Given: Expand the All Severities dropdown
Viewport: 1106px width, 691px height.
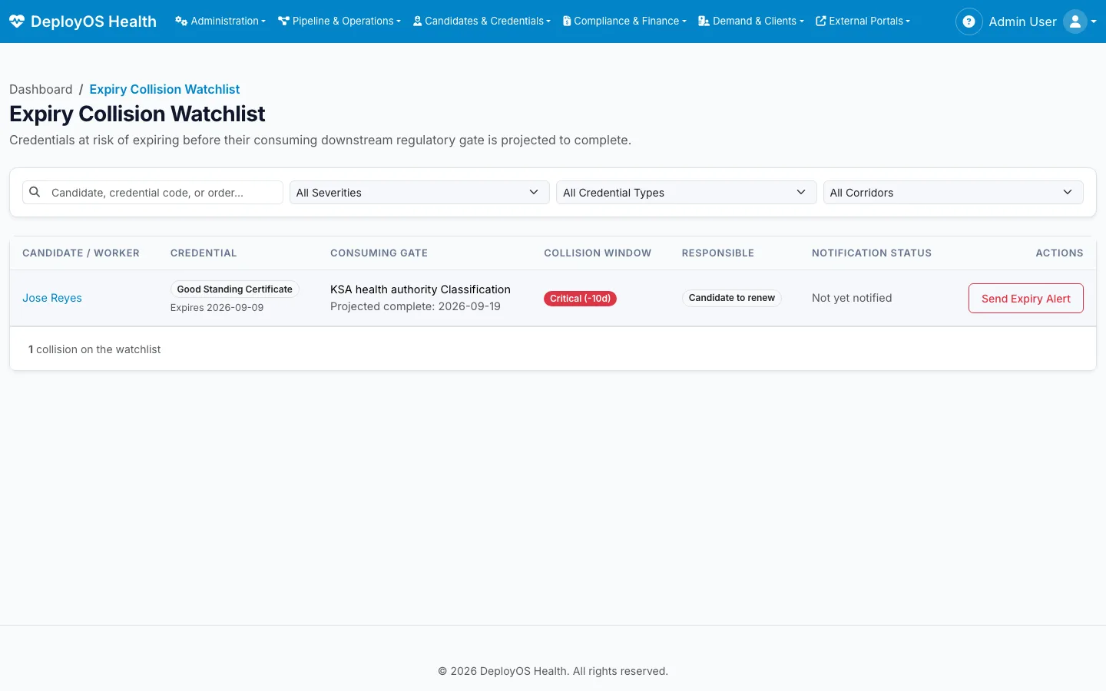Looking at the screenshot, I should point(419,193).
